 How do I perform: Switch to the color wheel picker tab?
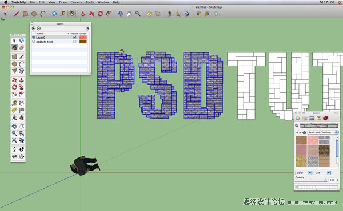298,118
